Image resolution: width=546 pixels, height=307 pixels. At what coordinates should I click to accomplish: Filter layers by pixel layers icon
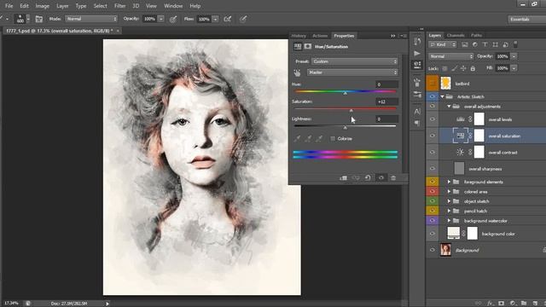click(465, 44)
